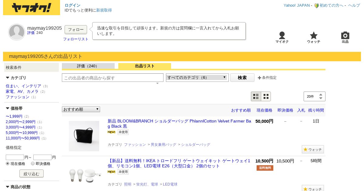Filter by 住まい、インテリア category

click(x=23, y=86)
